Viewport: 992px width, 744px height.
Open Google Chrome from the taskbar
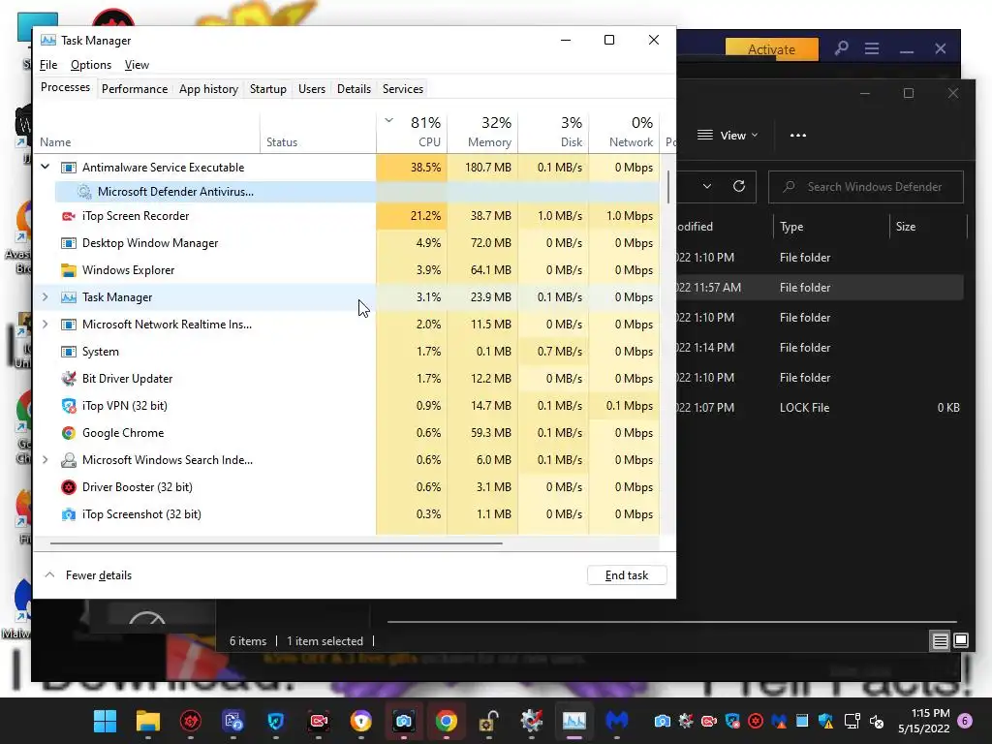[446, 721]
